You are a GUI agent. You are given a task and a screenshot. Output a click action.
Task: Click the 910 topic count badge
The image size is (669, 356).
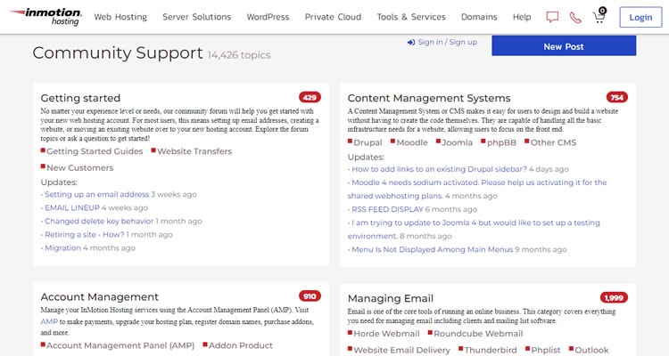coord(310,296)
